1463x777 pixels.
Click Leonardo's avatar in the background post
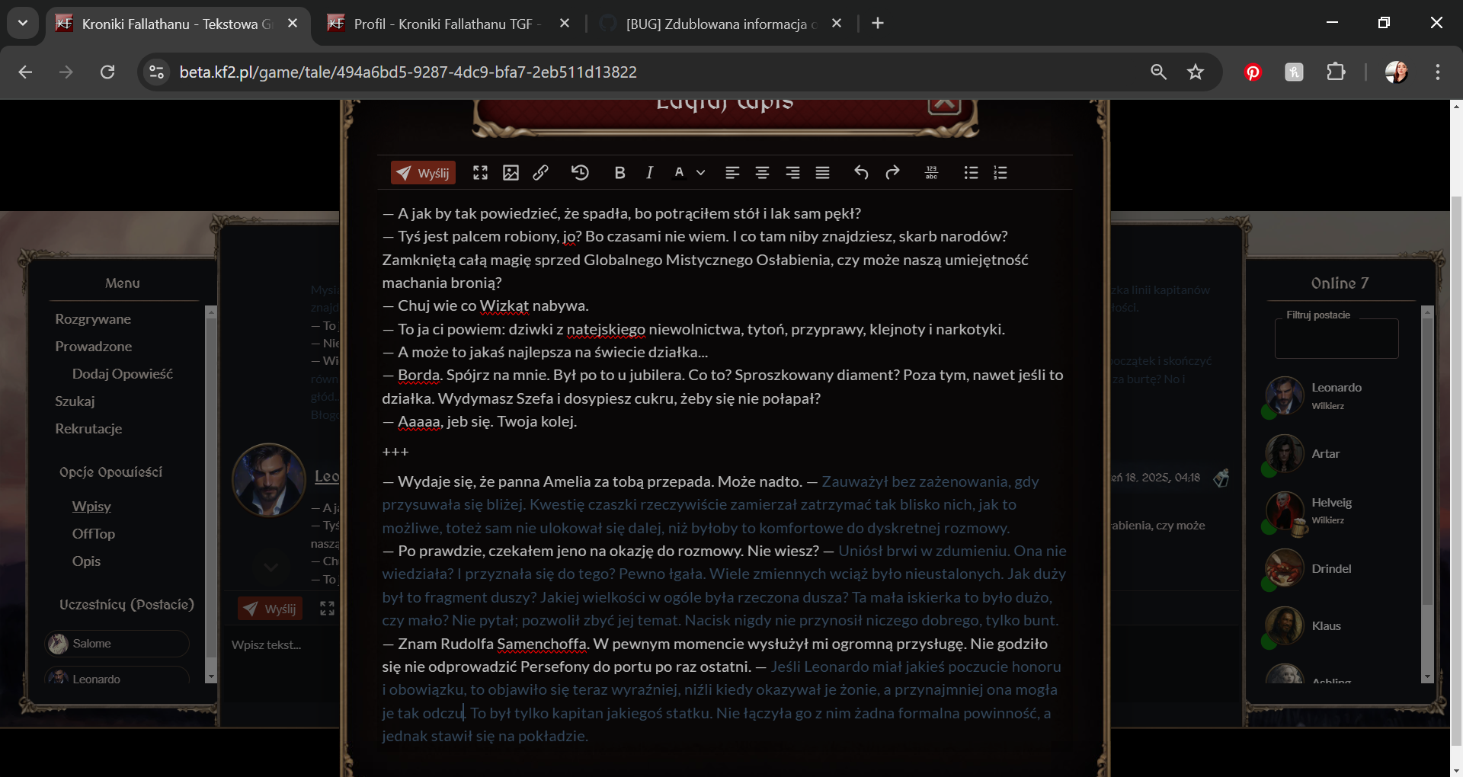pyautogui.click(x=269, y=480)
